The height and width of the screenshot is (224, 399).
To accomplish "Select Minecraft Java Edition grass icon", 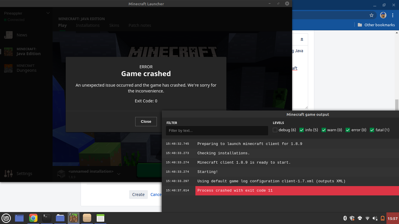I will tap(8, 52).
